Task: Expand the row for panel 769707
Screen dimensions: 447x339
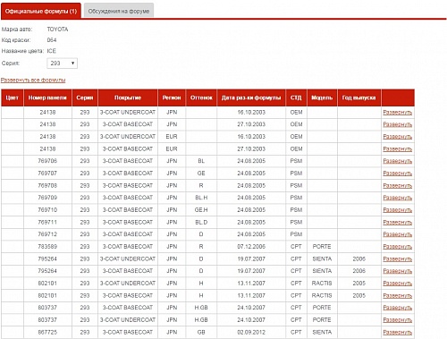Action: 397,174
